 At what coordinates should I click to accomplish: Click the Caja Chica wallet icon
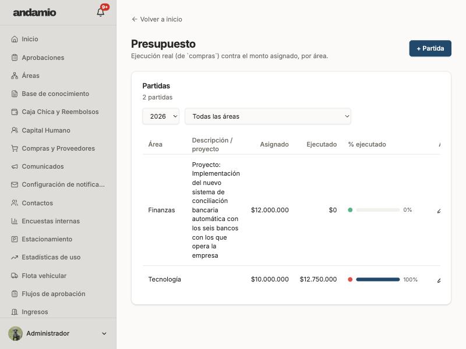tap(15, 112)
